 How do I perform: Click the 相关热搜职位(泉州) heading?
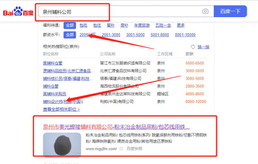coord(61,47)
